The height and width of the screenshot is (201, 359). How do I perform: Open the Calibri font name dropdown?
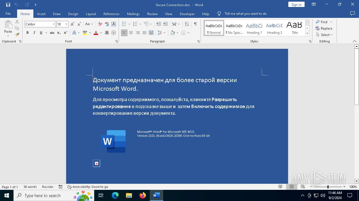[x=54, y=24]
